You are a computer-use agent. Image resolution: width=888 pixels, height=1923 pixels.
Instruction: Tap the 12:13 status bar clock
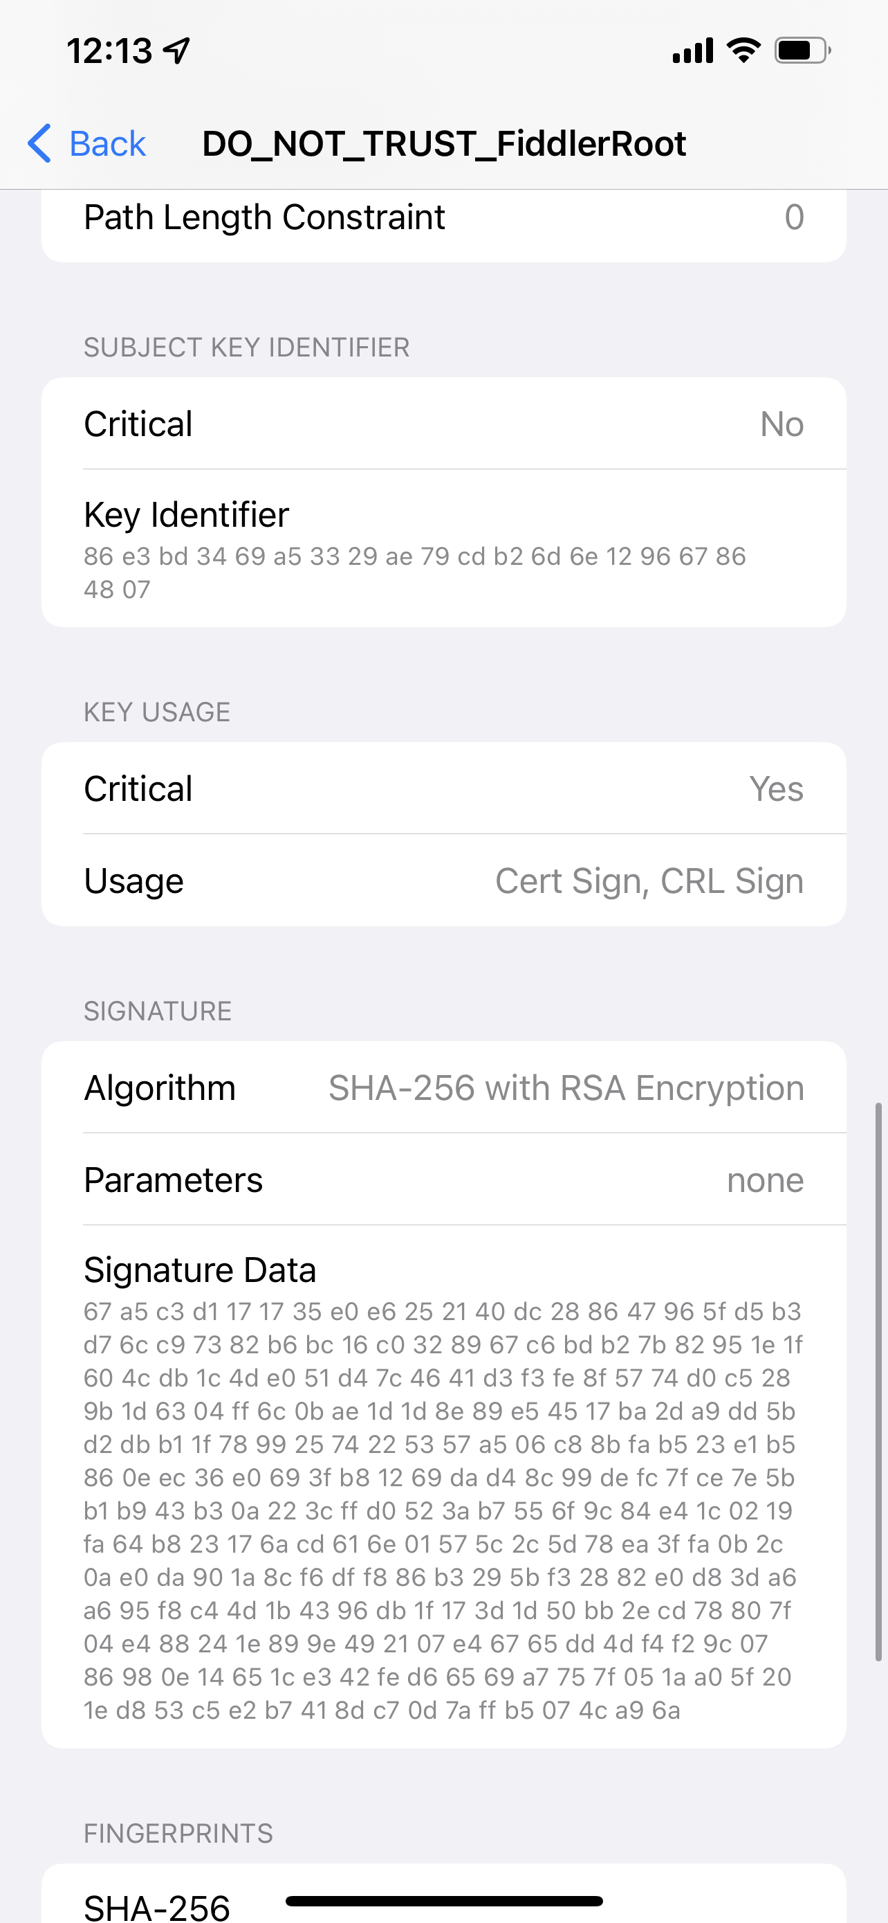(109, 51)
